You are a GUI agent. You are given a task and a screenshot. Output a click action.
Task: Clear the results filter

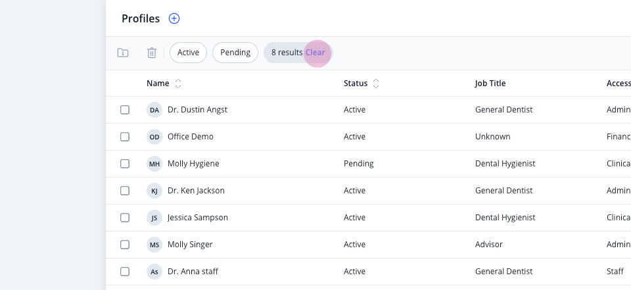pyautogui.click(x=315, y=53)
